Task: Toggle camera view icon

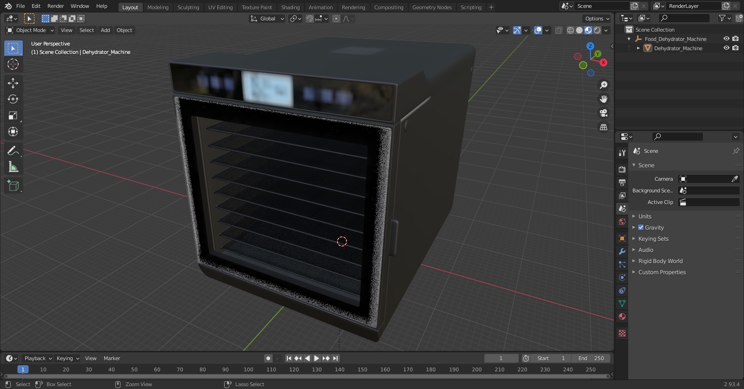Action: (x=604, y=113)
